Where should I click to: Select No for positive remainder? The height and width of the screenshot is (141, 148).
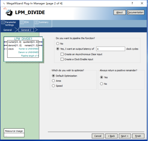pos(102,84)
